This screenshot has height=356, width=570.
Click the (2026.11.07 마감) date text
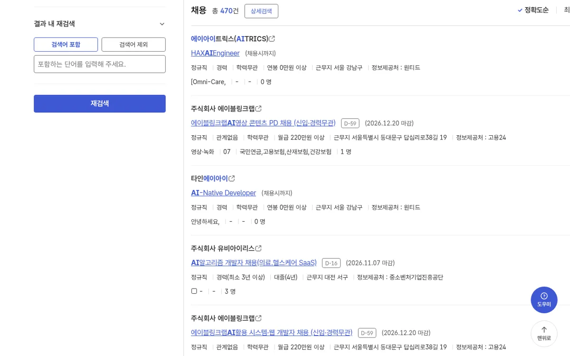[370, 263]
